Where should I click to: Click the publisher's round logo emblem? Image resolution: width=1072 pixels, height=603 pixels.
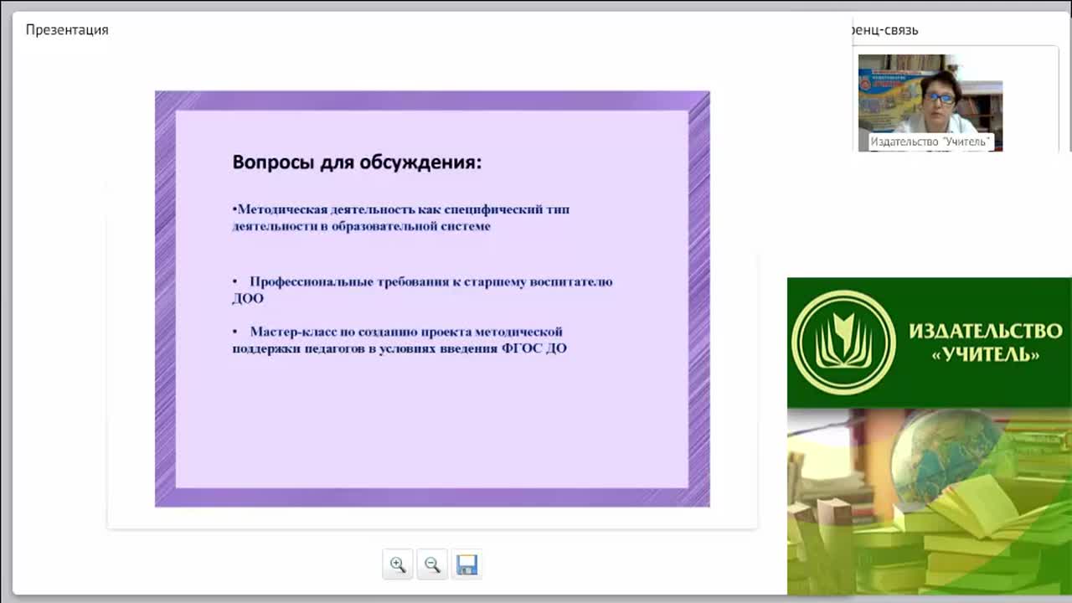[x=843, y=343]
